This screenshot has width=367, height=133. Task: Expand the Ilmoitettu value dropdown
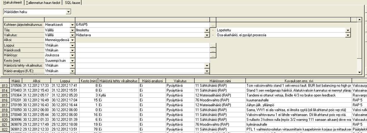pyautogui.click(x=207, y=30)
